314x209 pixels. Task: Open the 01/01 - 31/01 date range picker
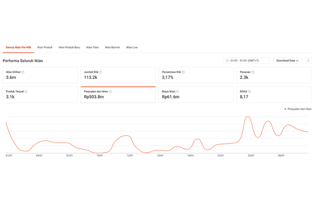click(246, 61)
